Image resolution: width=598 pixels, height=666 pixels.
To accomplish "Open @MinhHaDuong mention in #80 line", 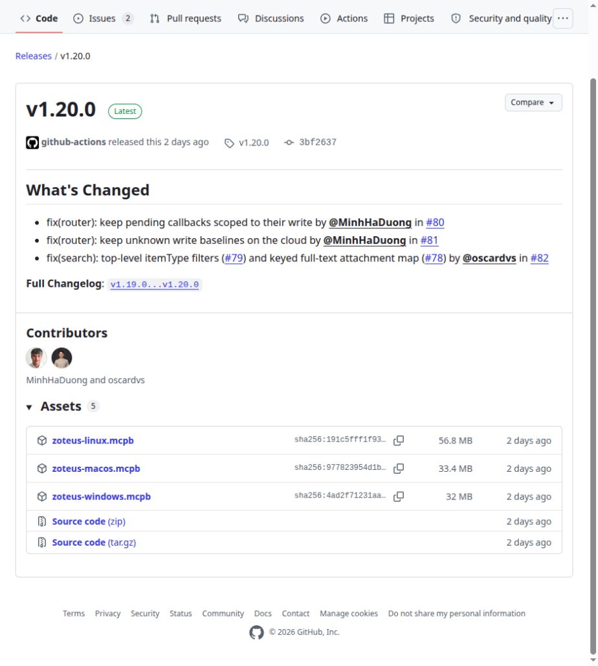I will 370,222.
